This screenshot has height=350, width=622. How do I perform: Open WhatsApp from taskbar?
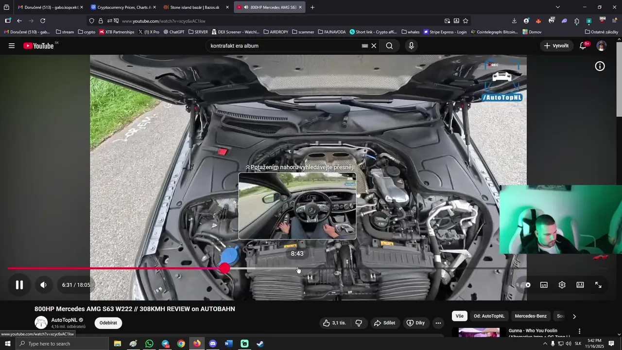click(149, 344)
